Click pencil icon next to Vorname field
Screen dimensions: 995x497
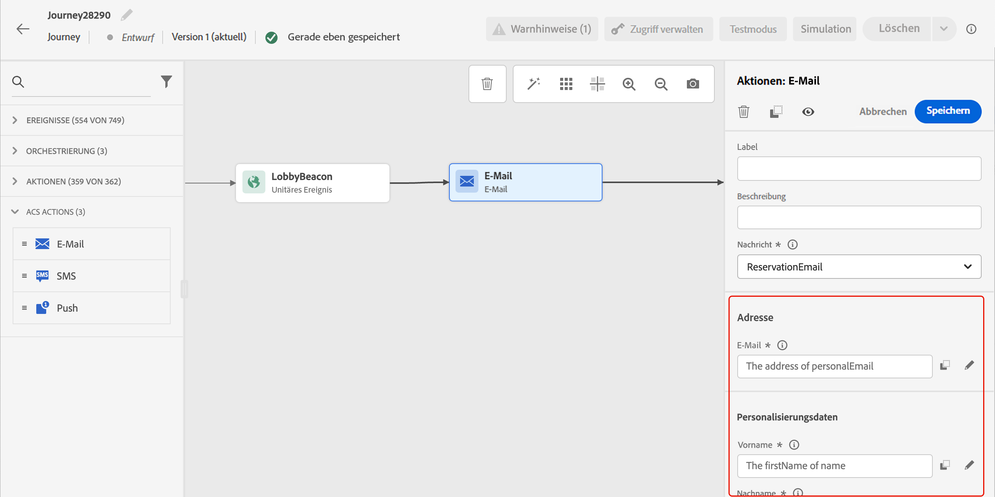969,465
